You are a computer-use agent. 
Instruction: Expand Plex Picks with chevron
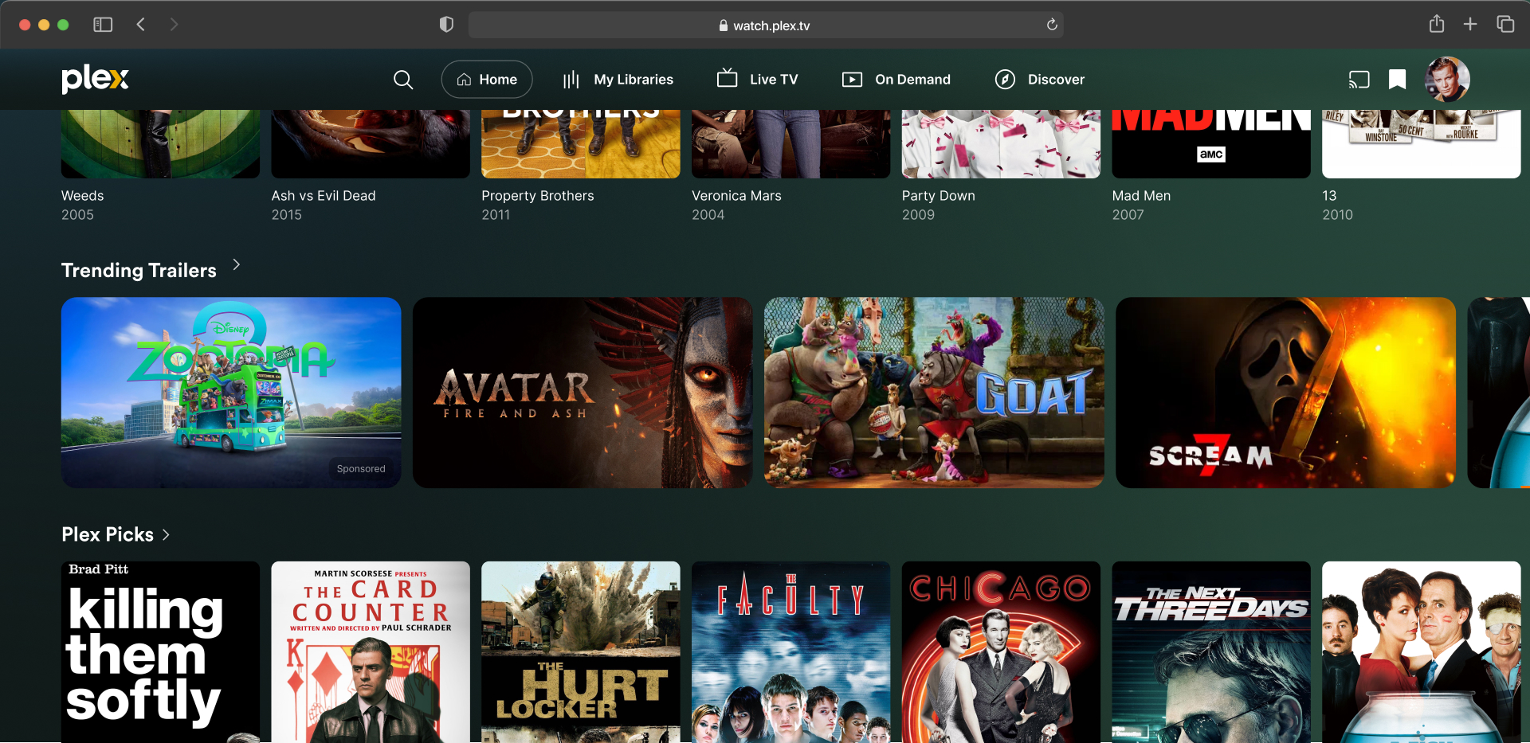(x=166, y=534)
